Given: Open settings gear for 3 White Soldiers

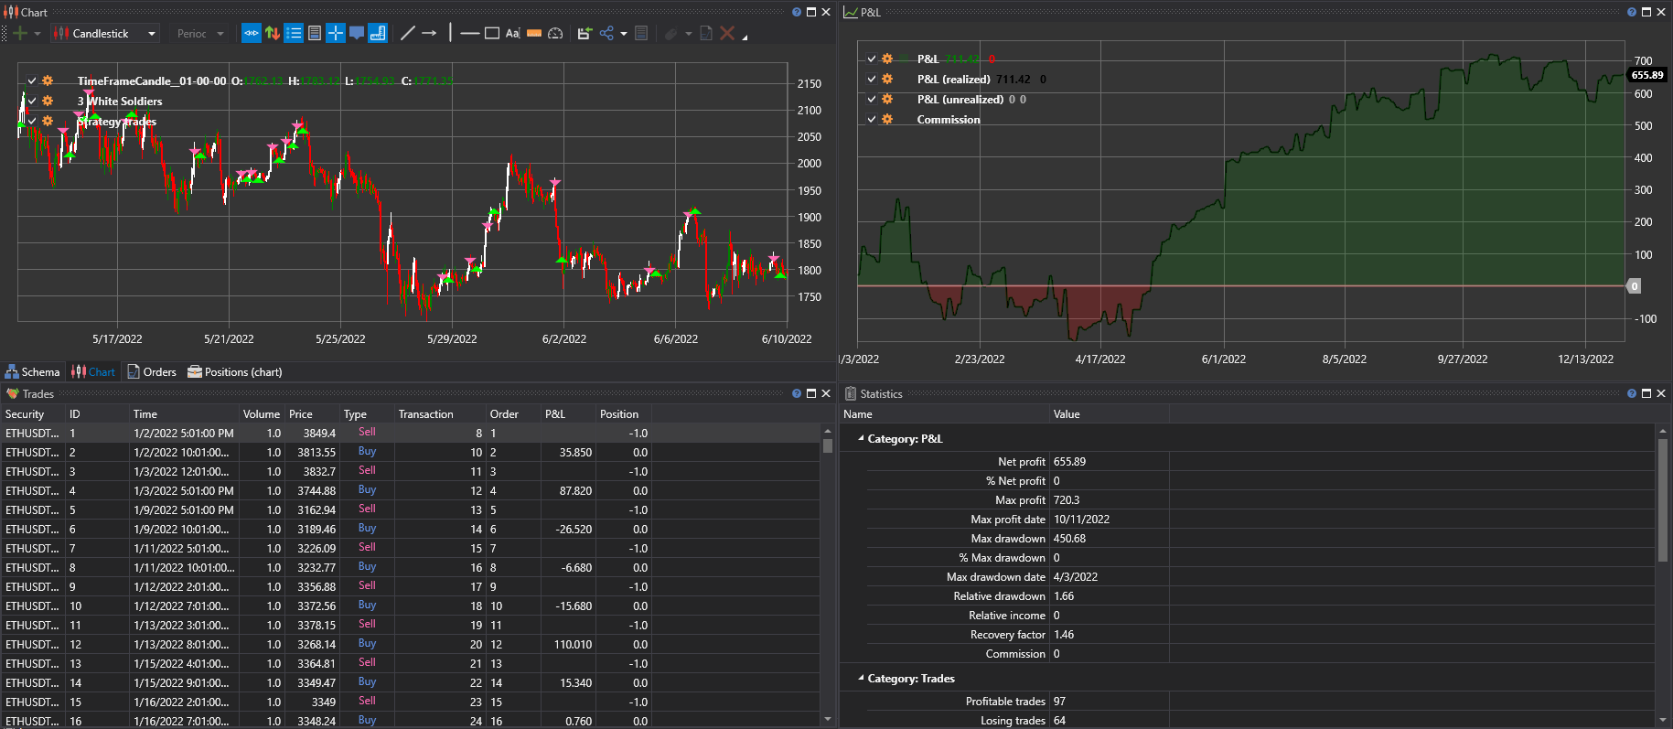Looking at the screenshot, I should click(48, 101).
